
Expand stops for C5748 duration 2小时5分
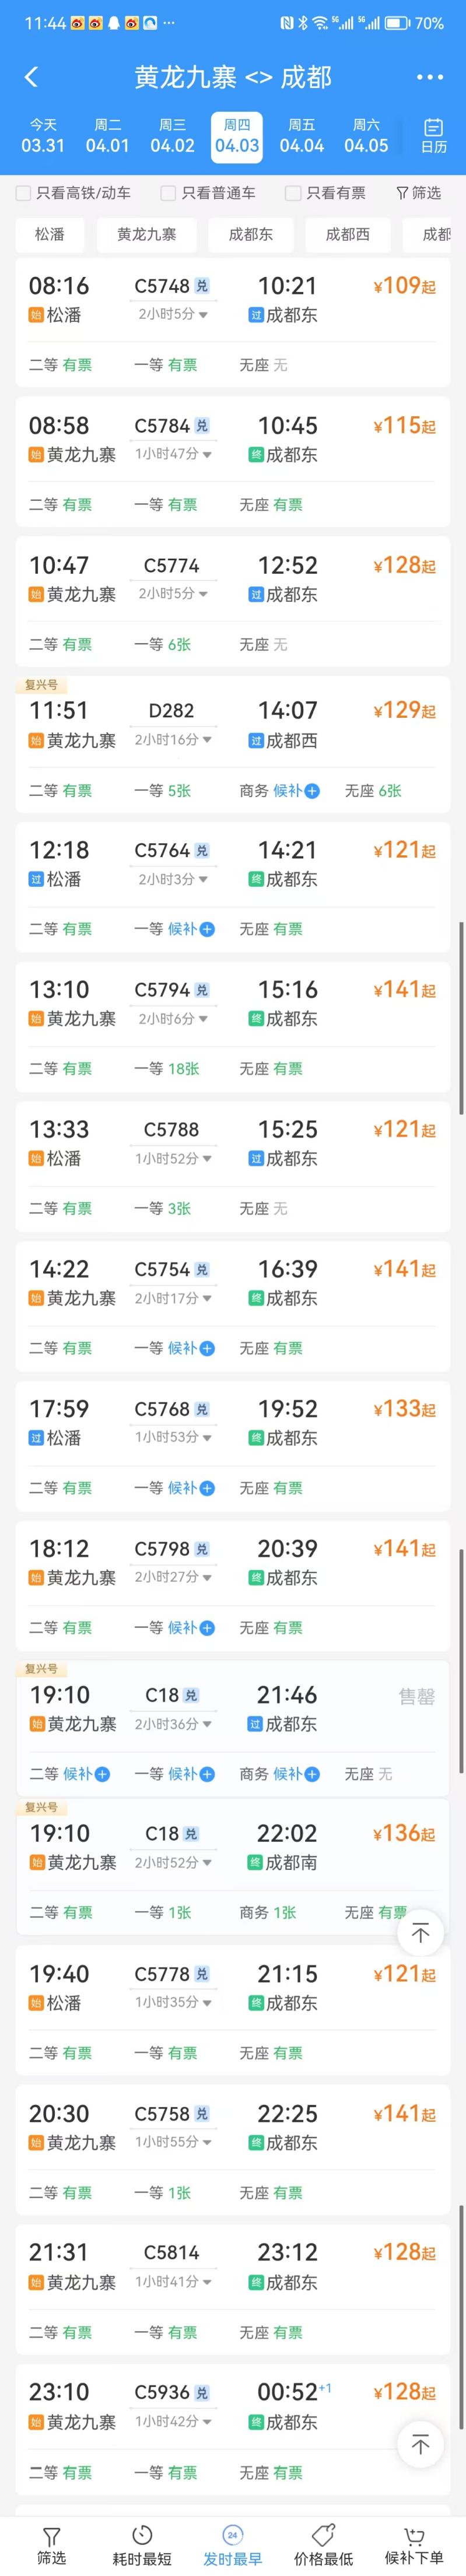pos(204,315)
